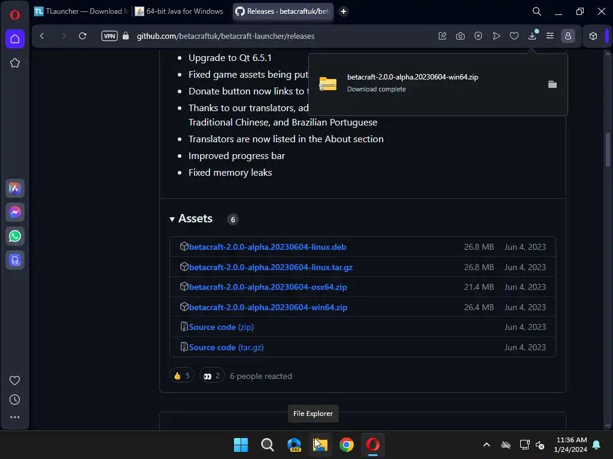Show downloaded file in folder icon

click(x=552, y=84)
